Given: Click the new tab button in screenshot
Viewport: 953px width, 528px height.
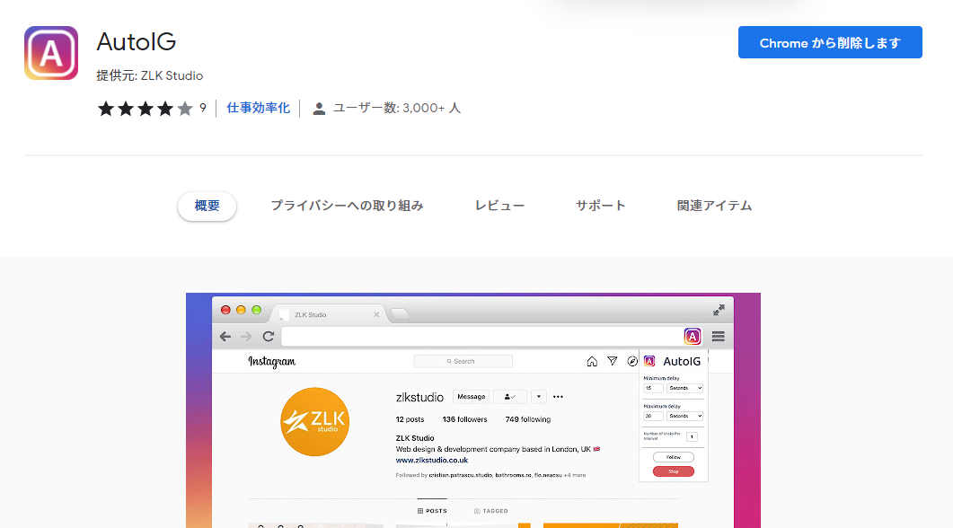Looking at the screenshot, I should pos(400,313).
